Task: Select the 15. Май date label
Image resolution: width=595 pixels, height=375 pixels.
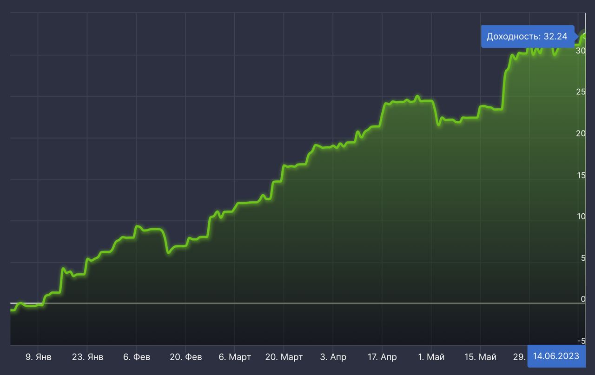Action: 481,357
